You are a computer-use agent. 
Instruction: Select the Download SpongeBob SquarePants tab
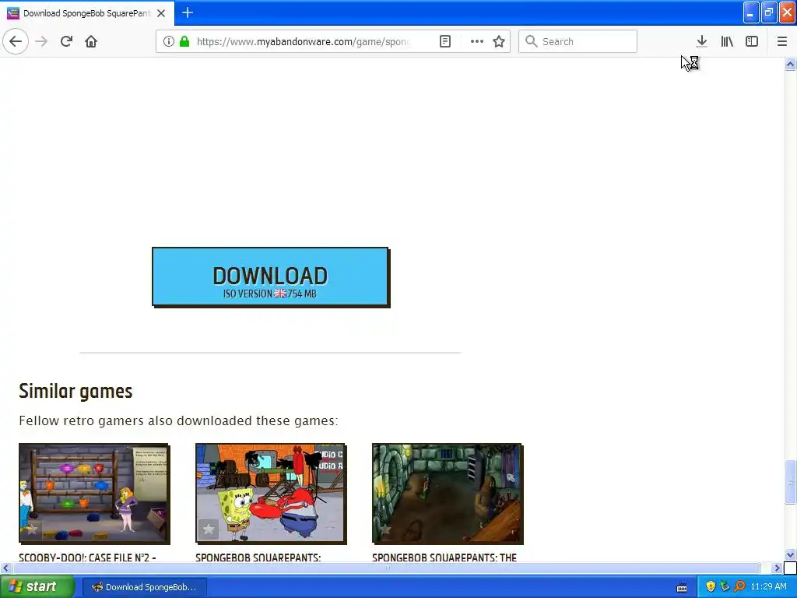(87, 13)
